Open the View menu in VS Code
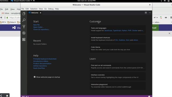The width and height of the screenshot is (172, 97). [x=41, y=9]
